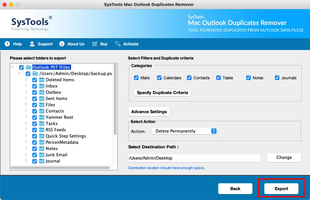Click the Help question mark icon
310x200 pixels.
click(7, 44)
